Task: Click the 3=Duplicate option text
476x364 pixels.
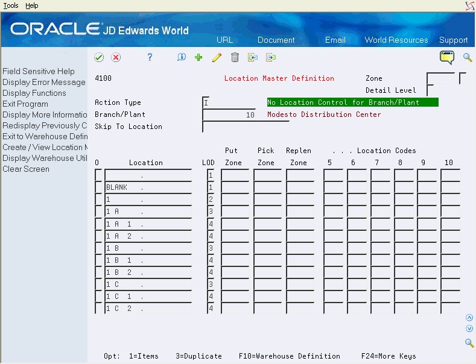Action: coord(198,356)
